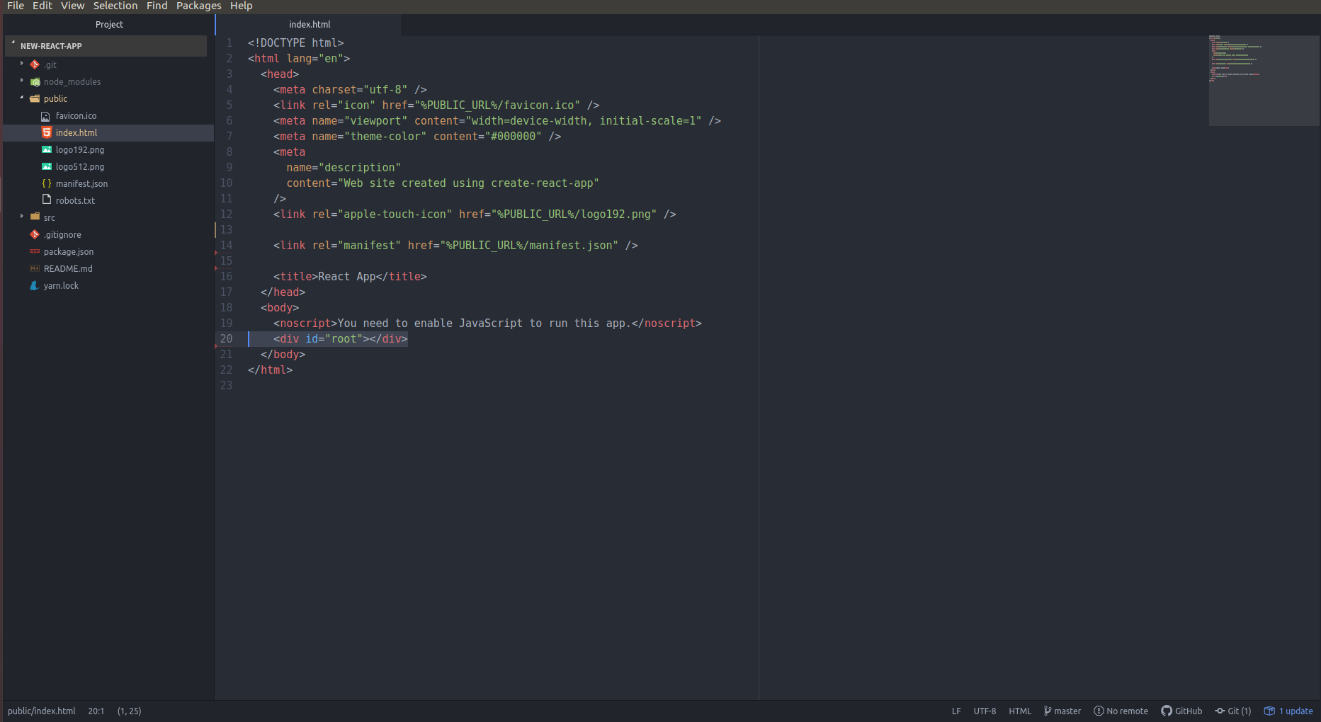Image resolution: width=1321 pixels, height=722 pixels.
Task: Expand the src folder arrow
Action: coord(22,217)
